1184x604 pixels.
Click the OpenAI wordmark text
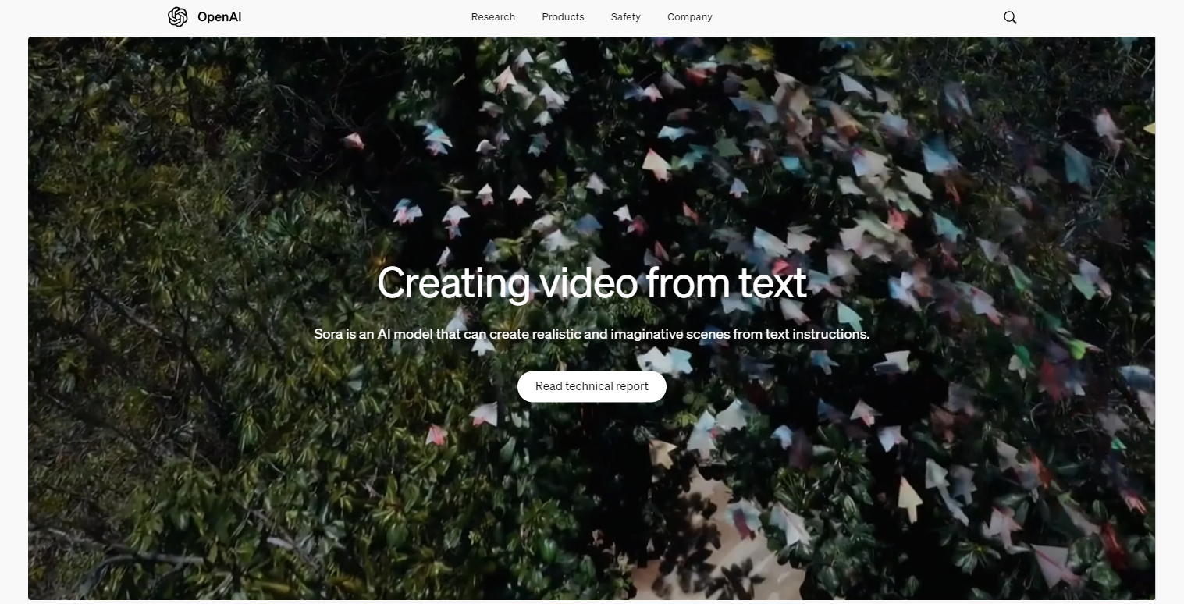(219, 17)
